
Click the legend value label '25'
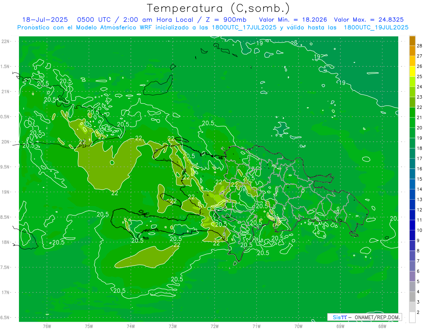[x=420, y=76]
